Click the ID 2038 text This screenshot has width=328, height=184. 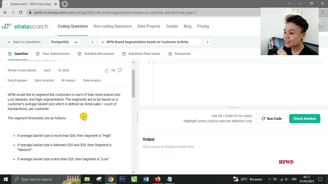point(64,70)
